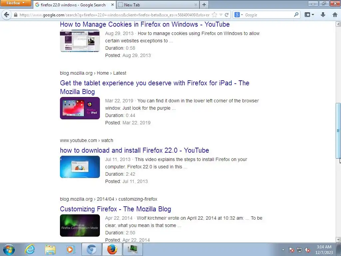Click the Duration: 2:50 text
Image resolution: width=341 pixels, height=256 pixels.
[120, 233]
